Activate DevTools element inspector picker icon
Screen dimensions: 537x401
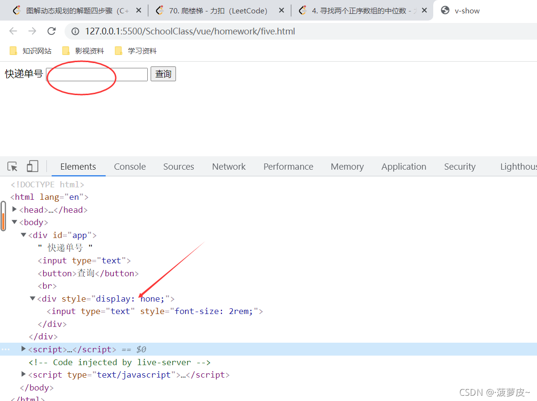[12, 167]
